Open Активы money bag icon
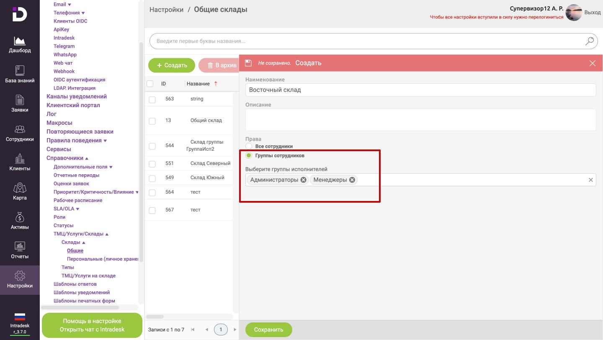Viewport: 603px width, 340px height. pos(20,217)
